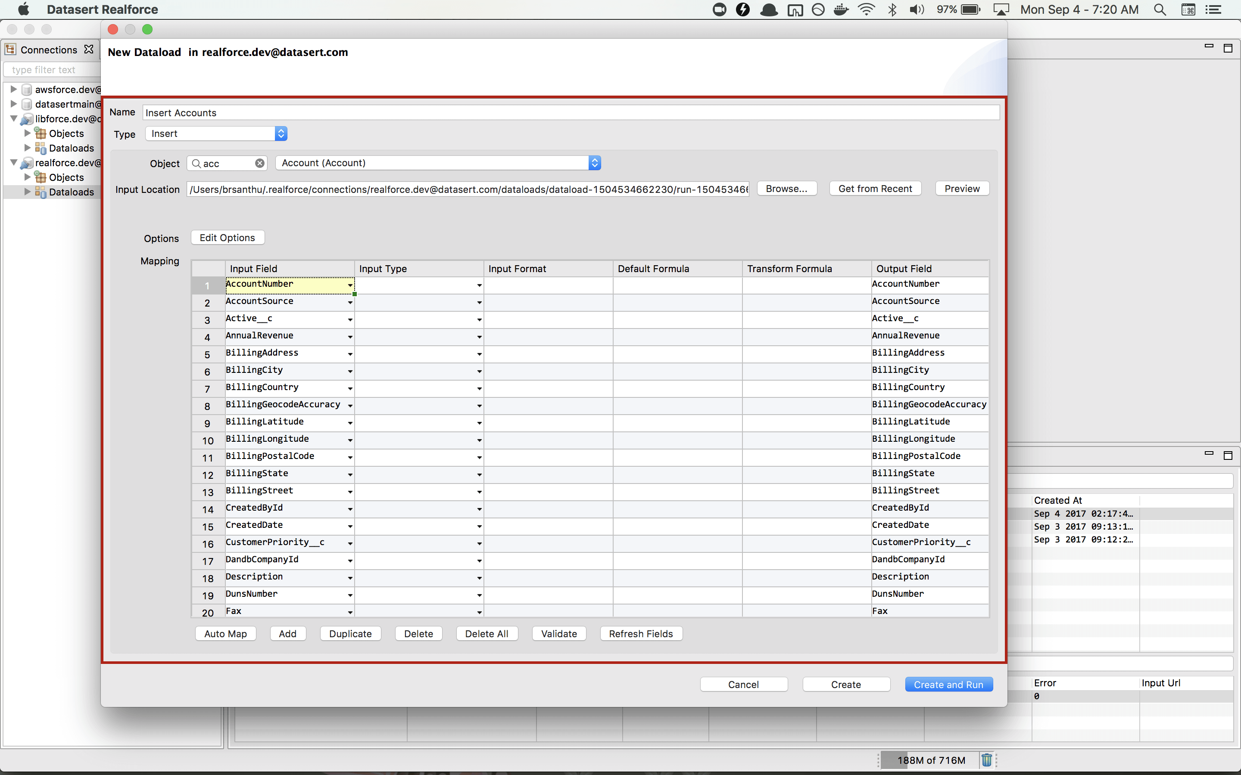Image resolution: width=1241 pixels, height=775 pixels.
Task: Click Create and Run button
Action: tap(949, 684)
